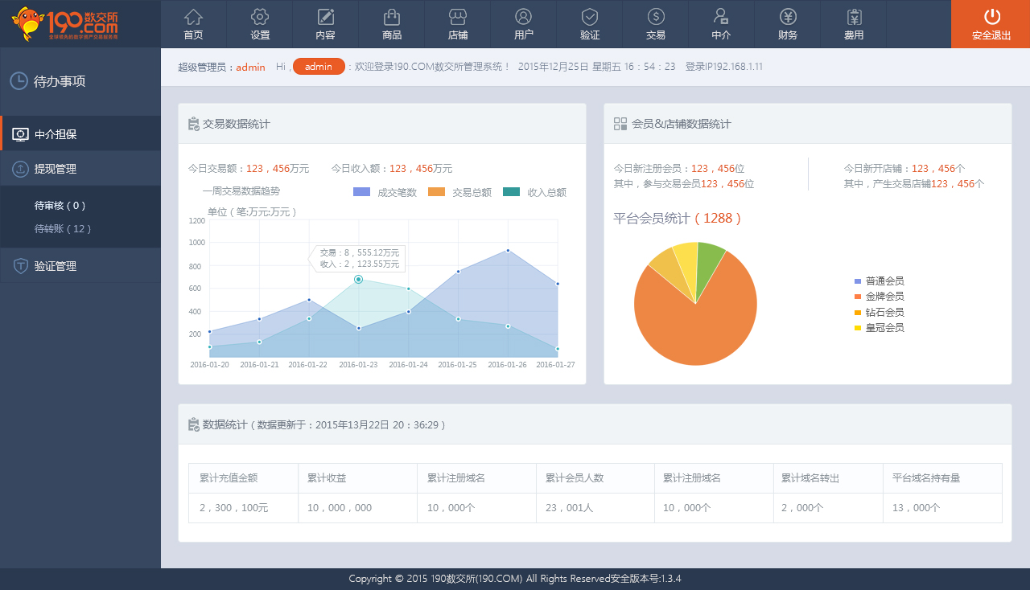Click the 安全退出 power icon
Image resolution: width=1030 pixels, height=590 pixels.
991,17
